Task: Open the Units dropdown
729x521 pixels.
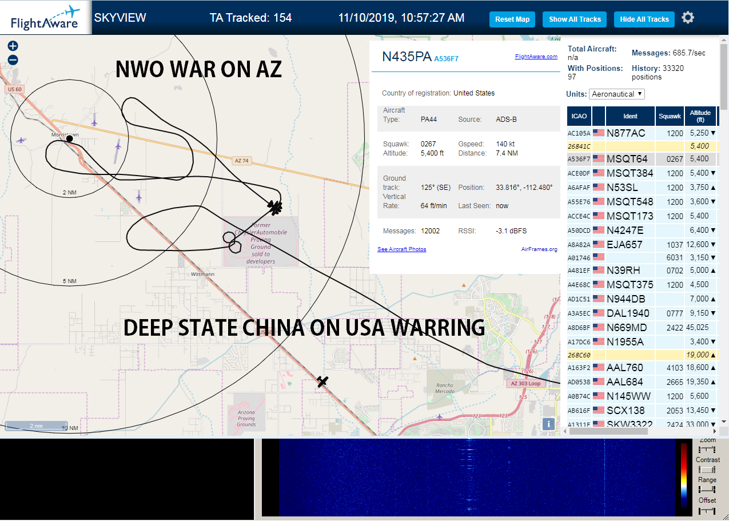Action: [617, 94]
